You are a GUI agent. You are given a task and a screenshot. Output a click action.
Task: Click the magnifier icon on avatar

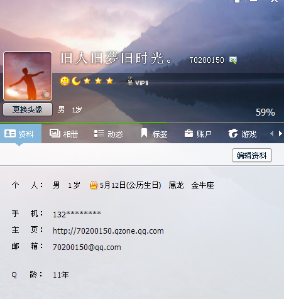pyautogui.click(x=46, y=94)
